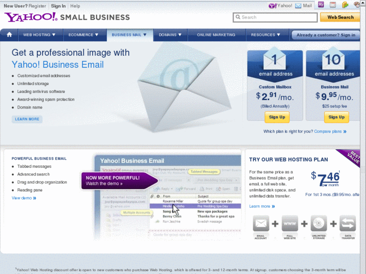Focus the Search input field
The width and height of the screenshot is (366, 274).
coord(275,17)
